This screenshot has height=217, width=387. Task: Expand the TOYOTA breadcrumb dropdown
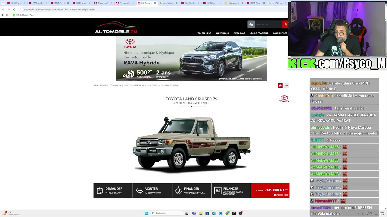point(115,86)
